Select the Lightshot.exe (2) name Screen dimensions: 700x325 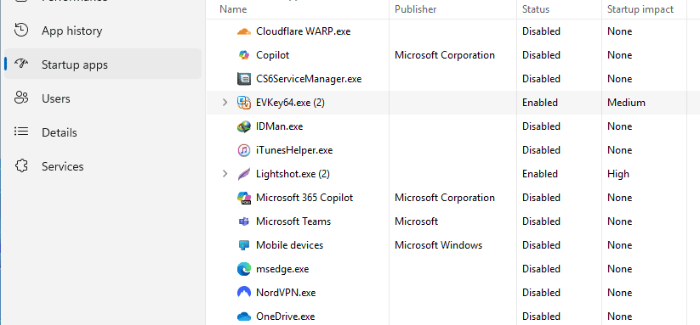[293, 174]
